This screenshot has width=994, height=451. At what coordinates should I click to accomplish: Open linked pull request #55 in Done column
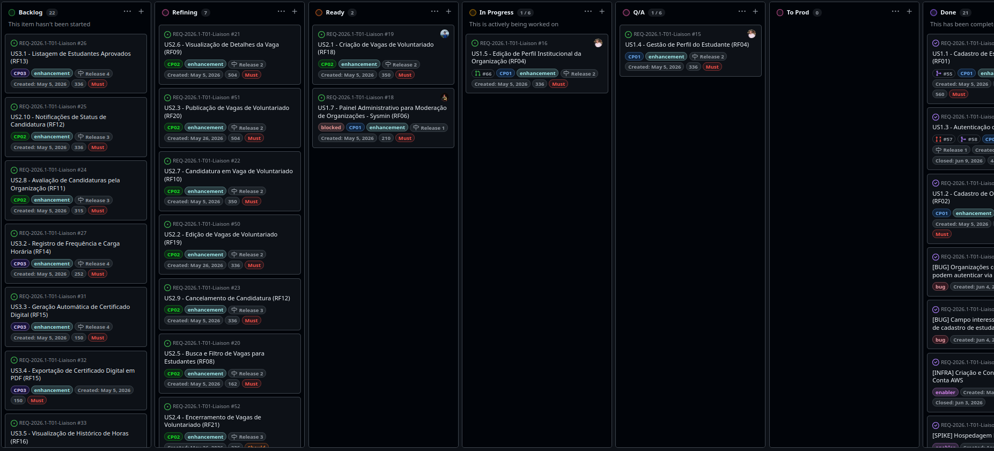click(944, 73)
